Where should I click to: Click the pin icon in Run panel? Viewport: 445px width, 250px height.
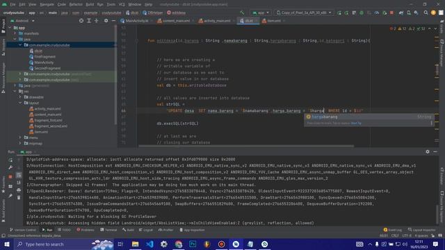[x=10, y=196]
